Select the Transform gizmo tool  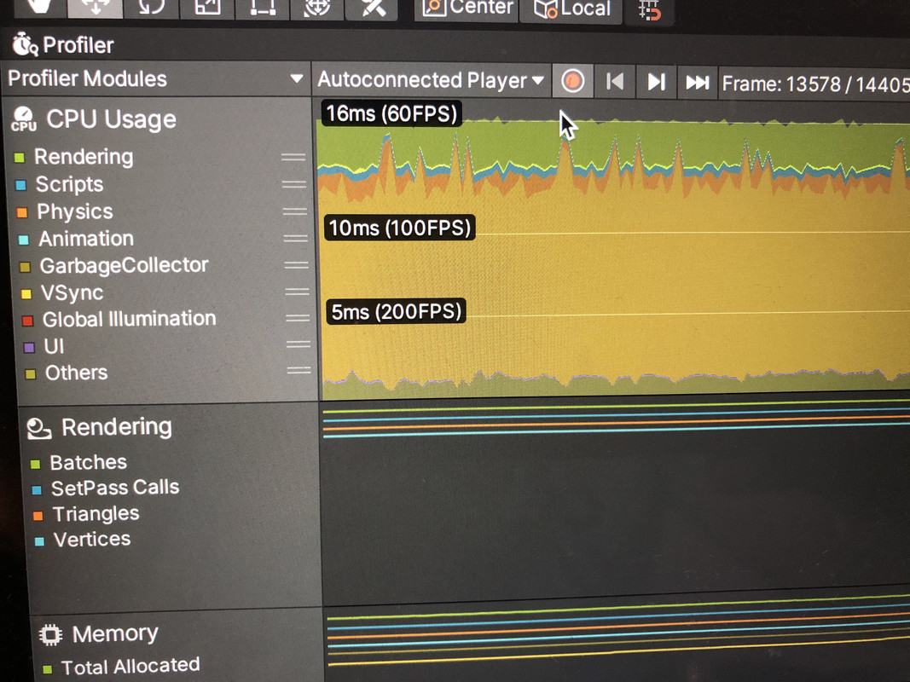317,8
